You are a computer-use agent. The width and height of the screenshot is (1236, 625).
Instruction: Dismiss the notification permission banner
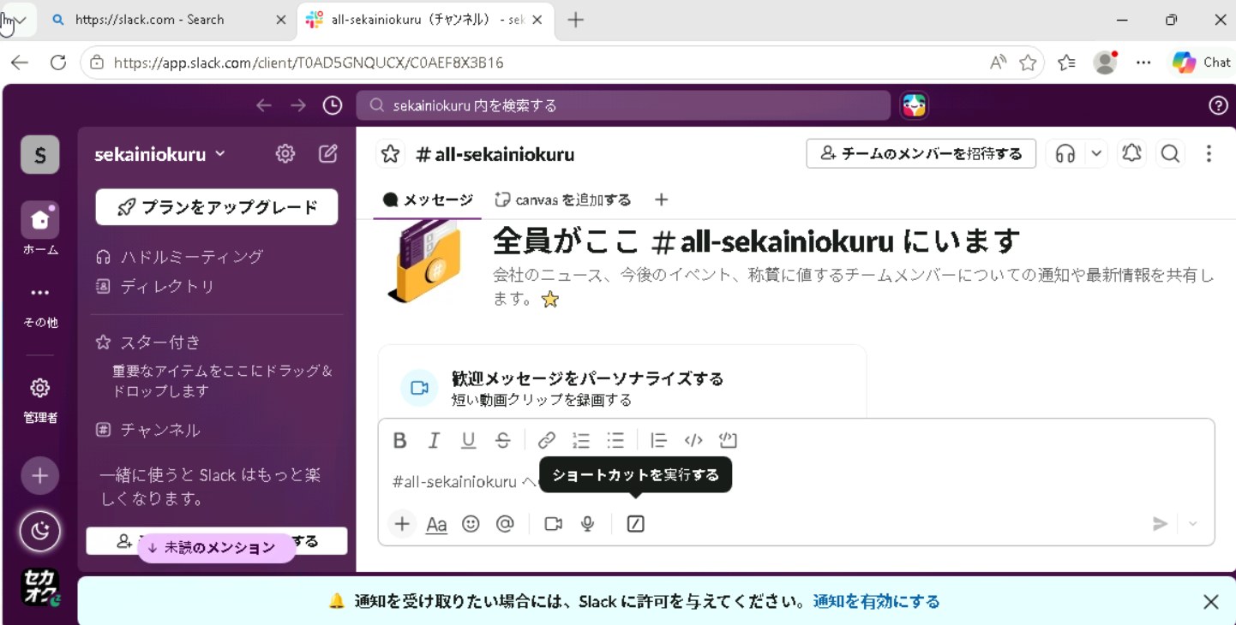[1210, 602]
